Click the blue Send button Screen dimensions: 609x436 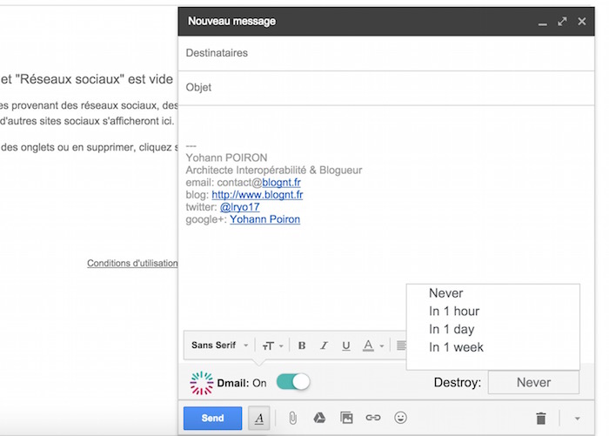pos(212,419)
